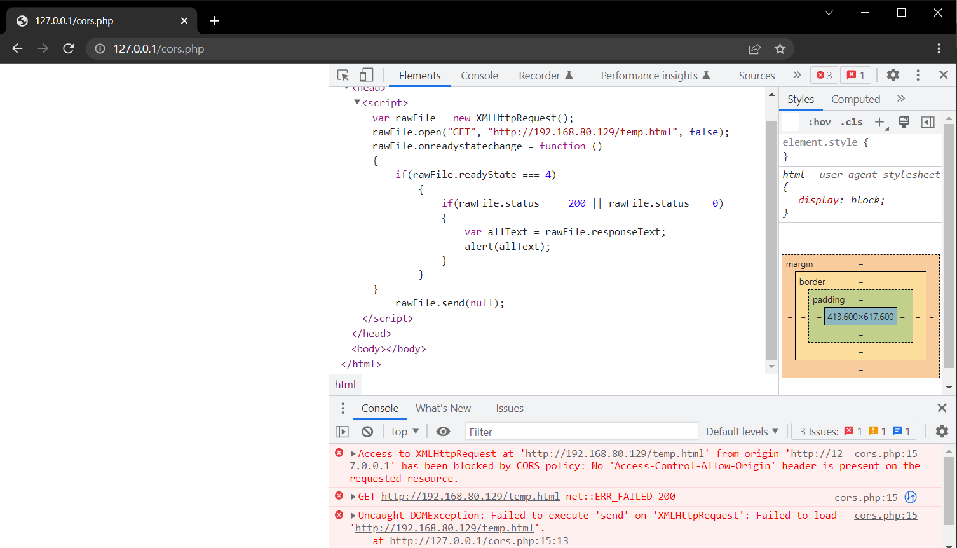The height and width of the screenshot is (548, 957).
Task: Show the console sidebar
Action: 342,432
